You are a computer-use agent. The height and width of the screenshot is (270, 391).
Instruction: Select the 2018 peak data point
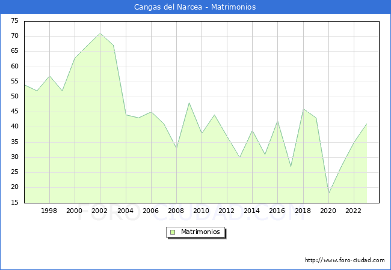303,109
